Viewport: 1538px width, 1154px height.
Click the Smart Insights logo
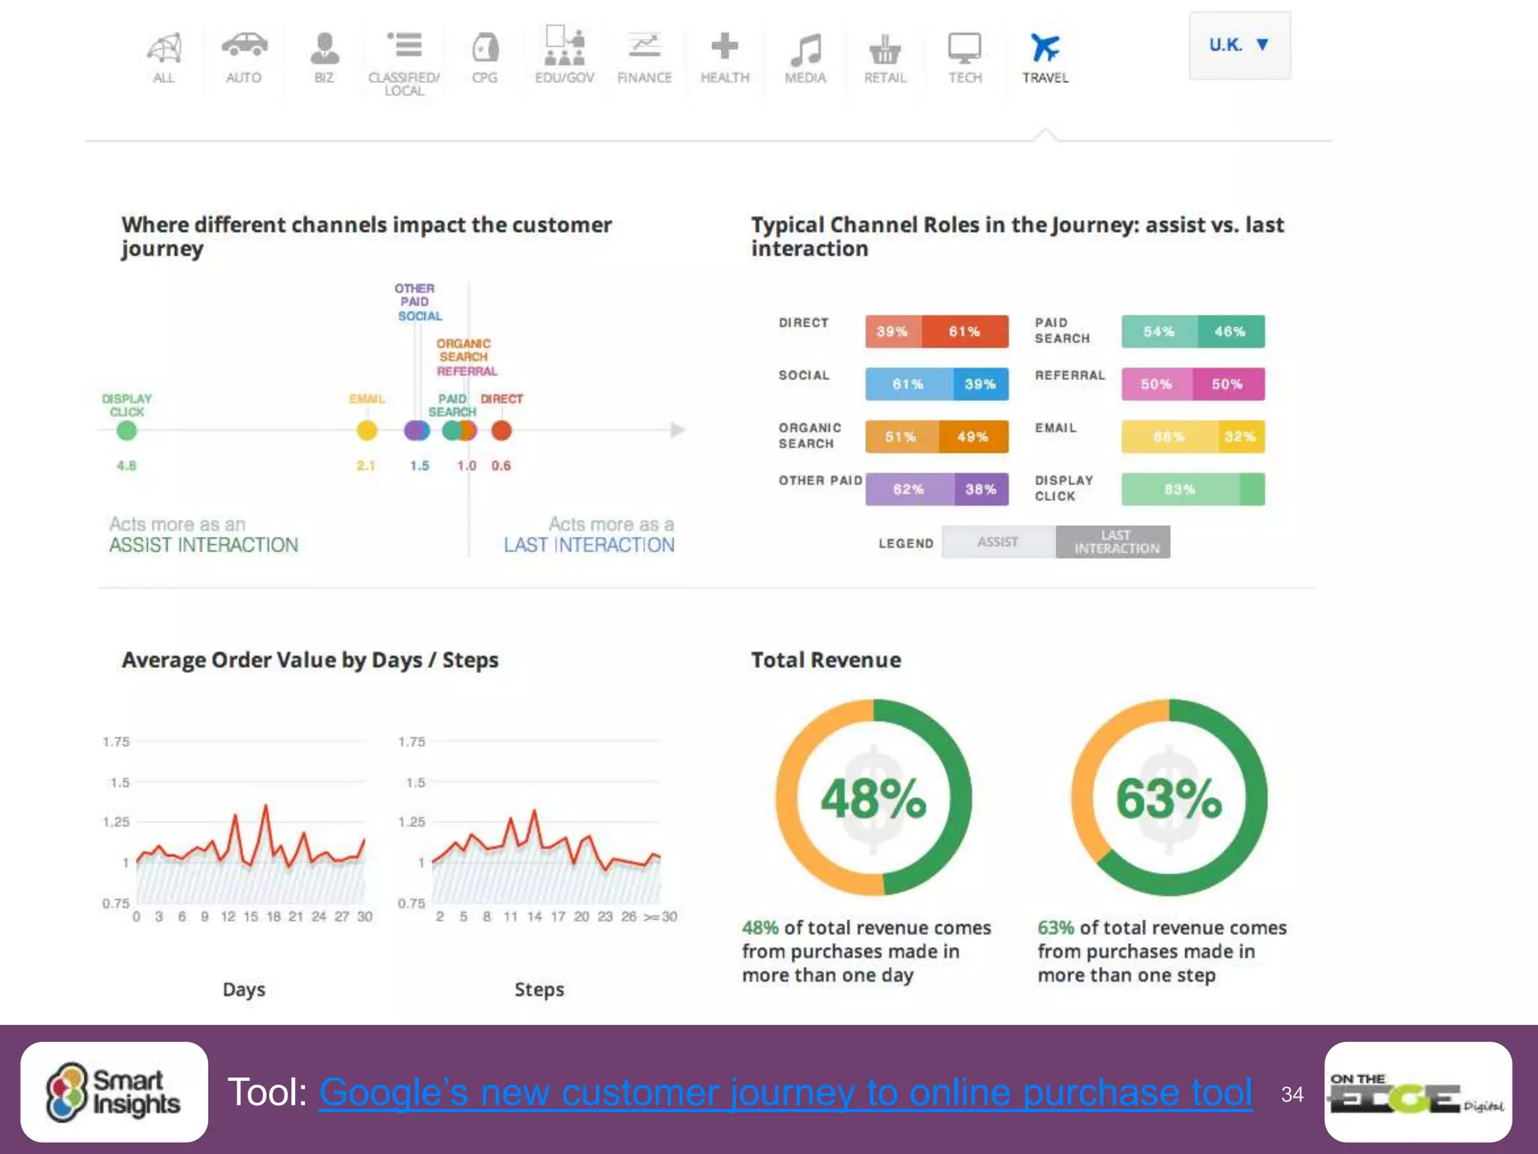click(x=114, y=1092)
